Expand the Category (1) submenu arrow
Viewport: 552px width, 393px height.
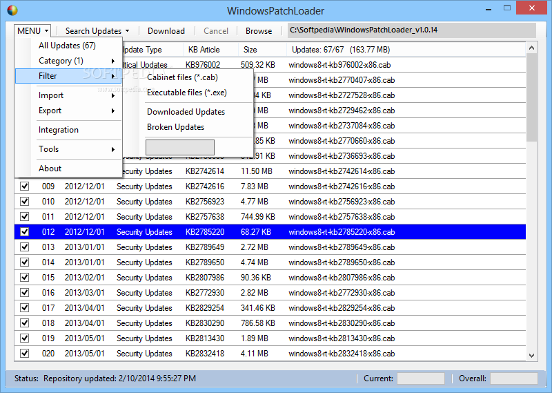coord(113,61)
